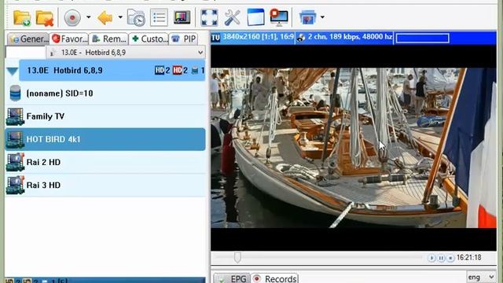
Task: Click the play button in playback controls
Action: click(x=431, y=258)
